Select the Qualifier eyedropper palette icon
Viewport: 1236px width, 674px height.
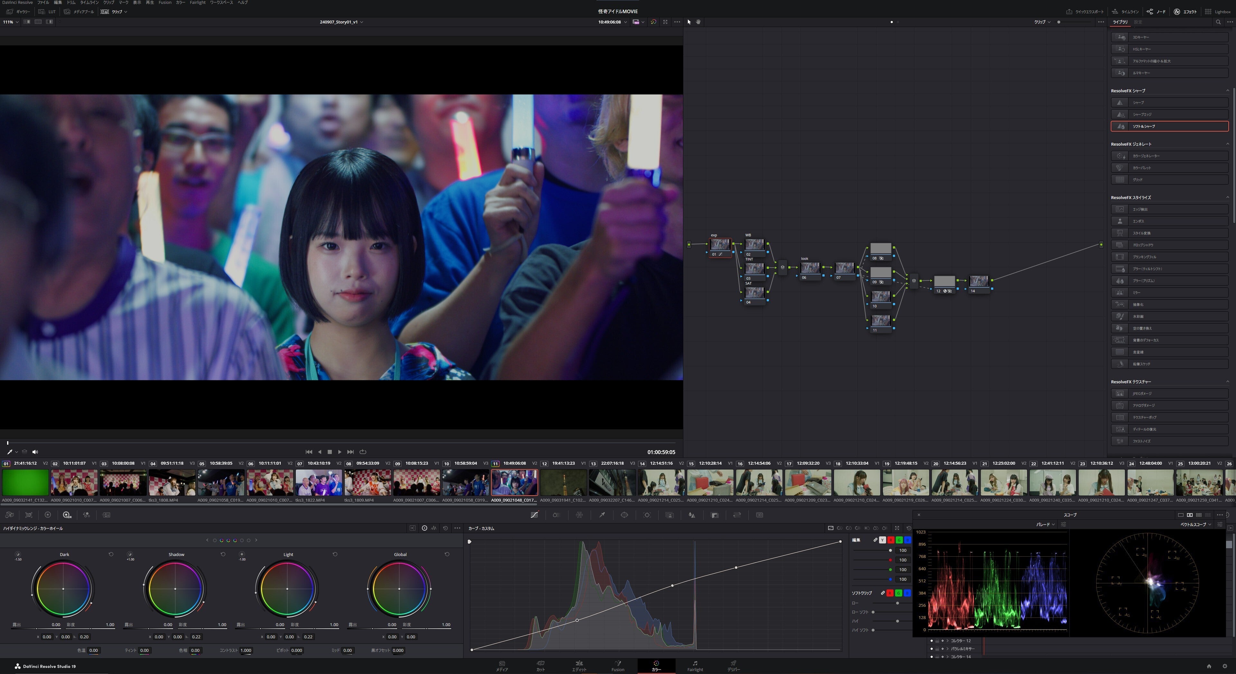602,515
